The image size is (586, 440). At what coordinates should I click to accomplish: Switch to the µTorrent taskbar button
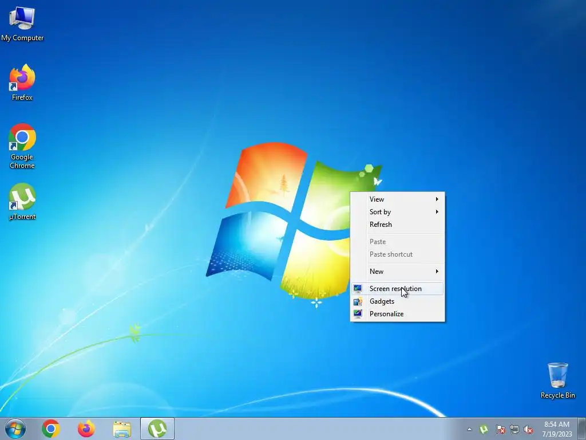[x=157, y=429]
